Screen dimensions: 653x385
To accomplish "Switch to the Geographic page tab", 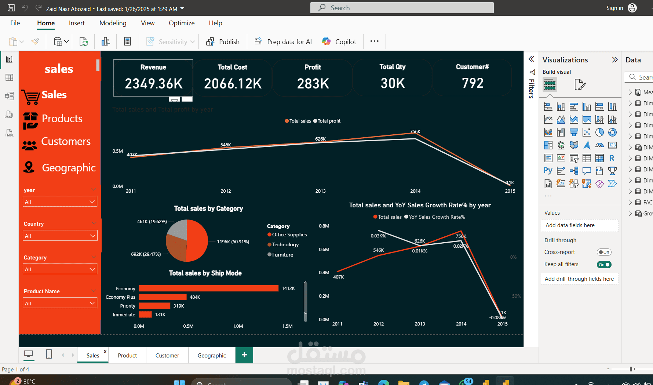I will click(x=212, y=355).
